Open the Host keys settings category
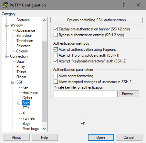 [30, 93]
